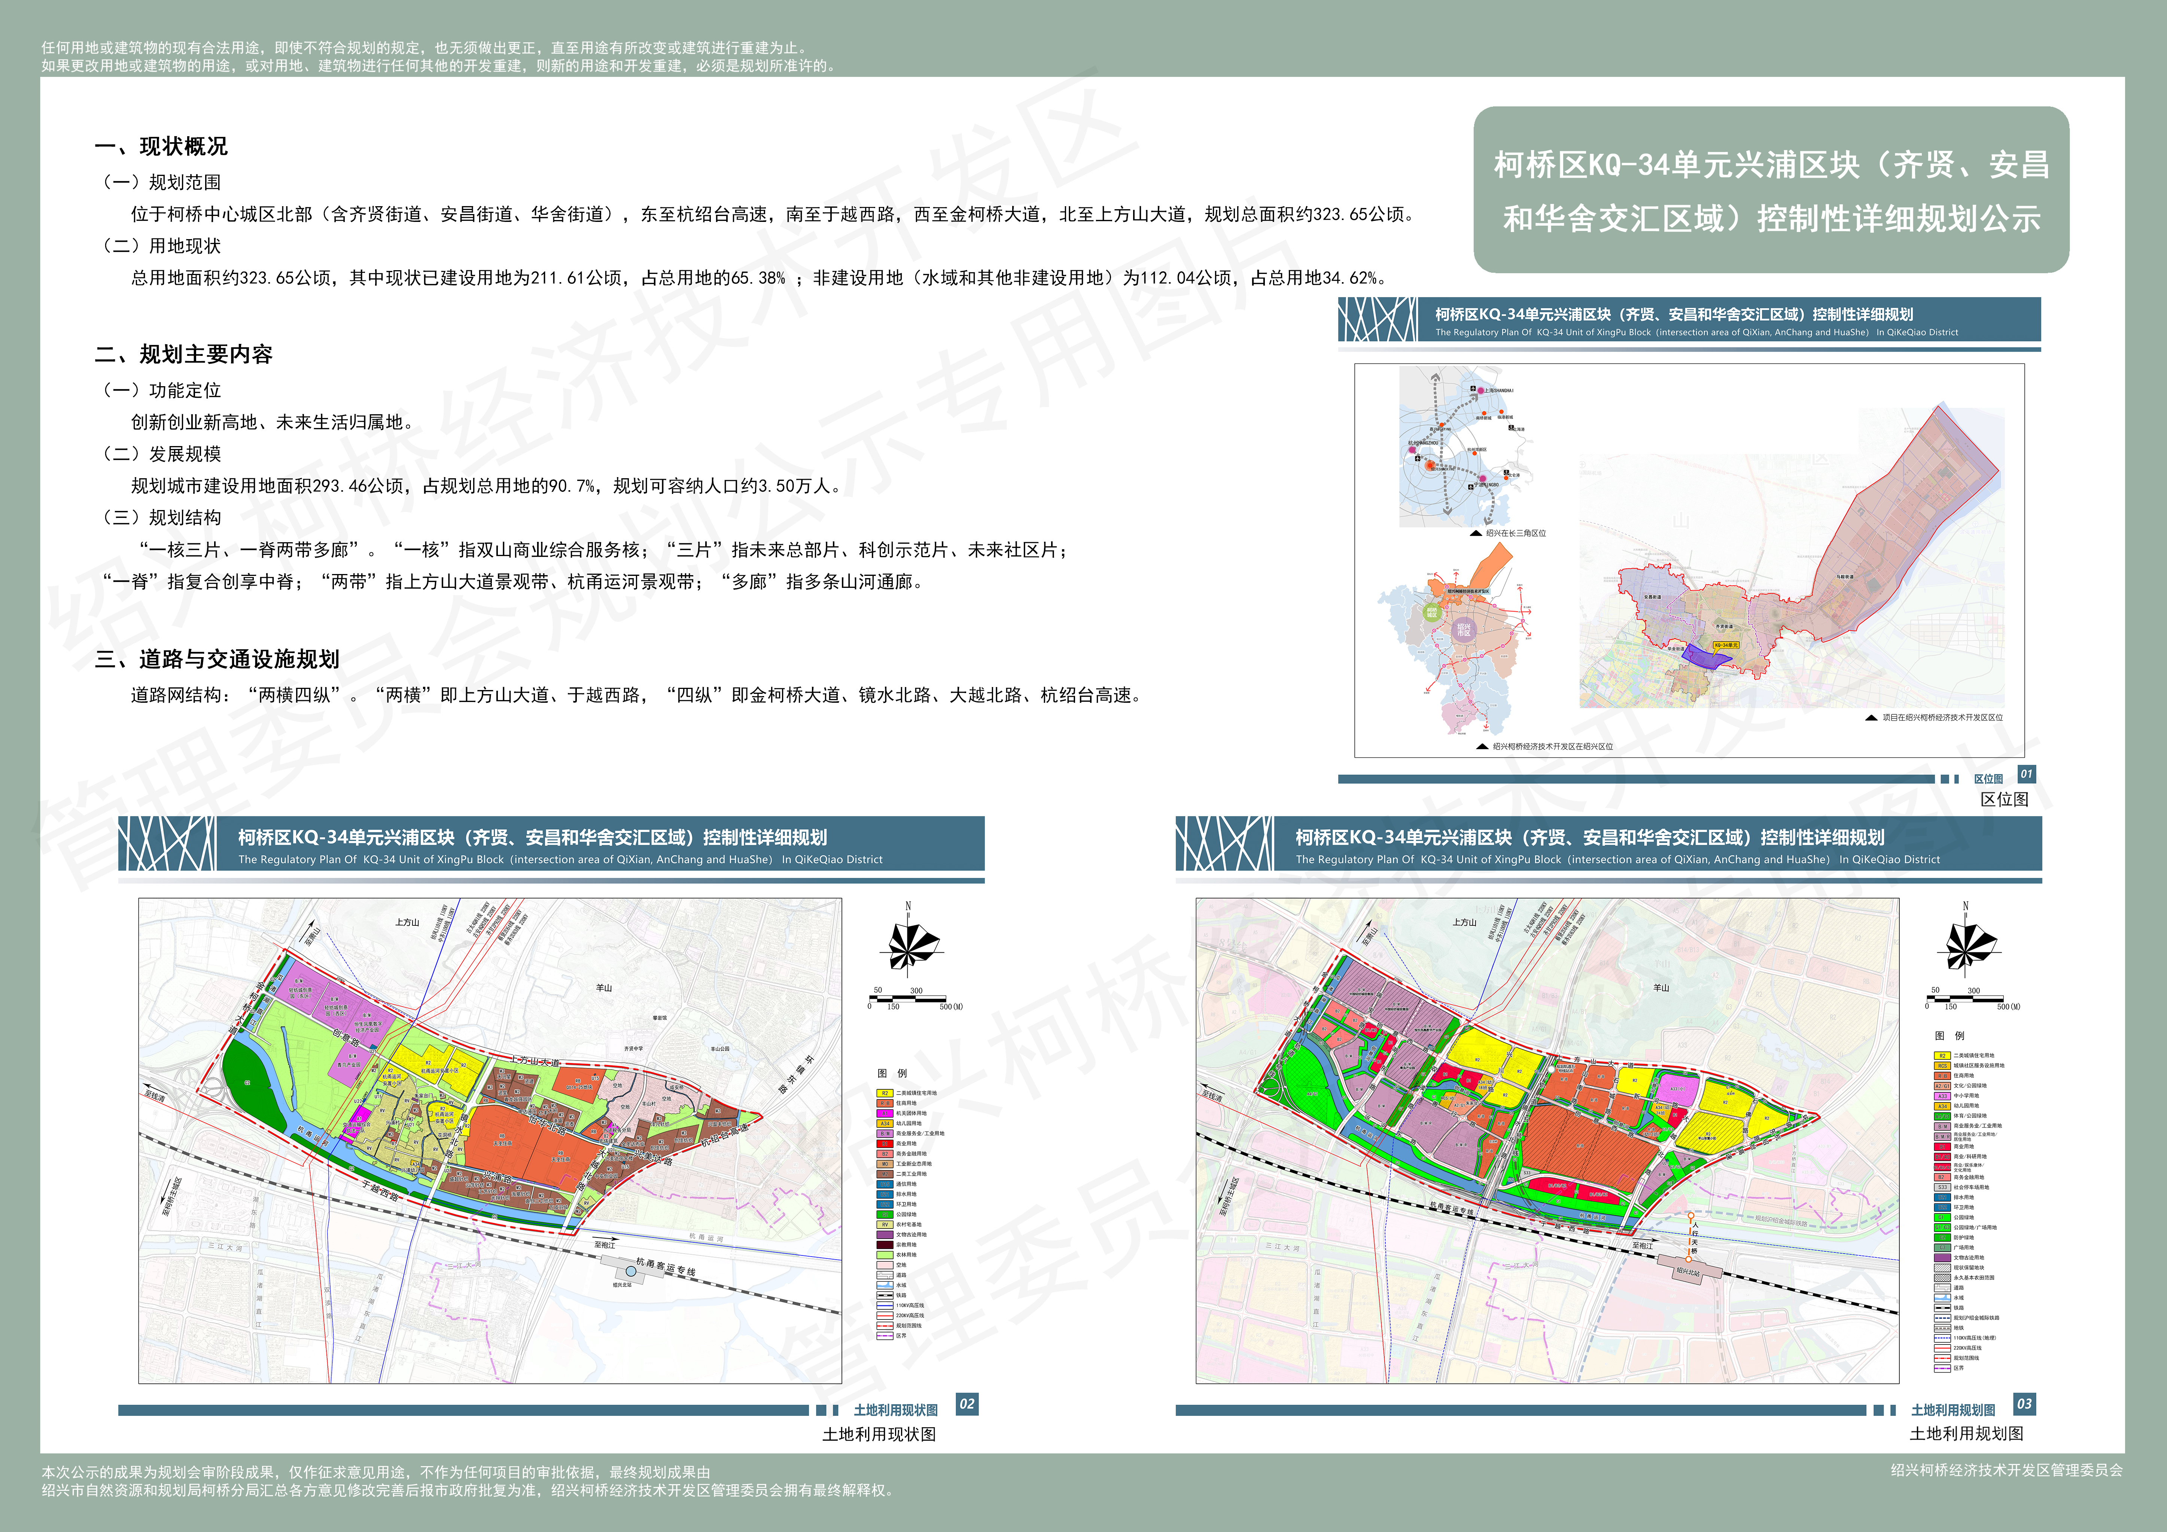Click the geometric pattern logo on the 区位图 header
This screenshot has width=2167, height=1532.
click(1378, 320)
